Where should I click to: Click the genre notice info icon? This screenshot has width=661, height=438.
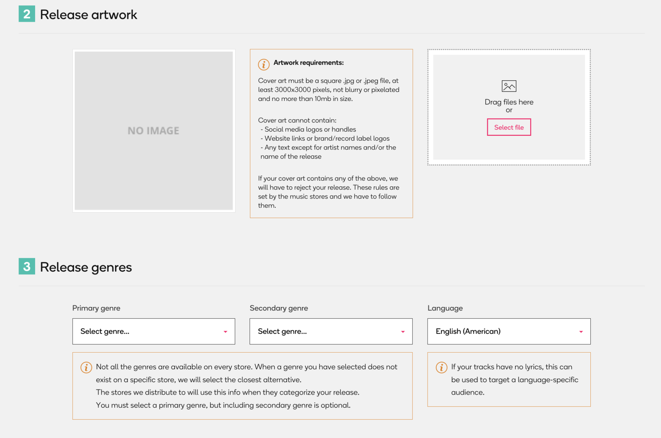(86, 367)
